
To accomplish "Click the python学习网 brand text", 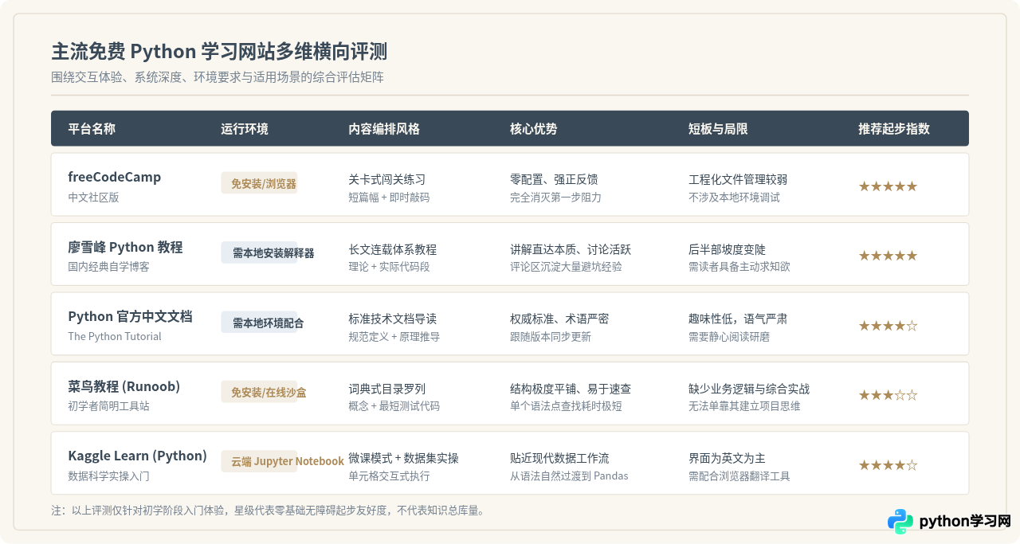I will pyautogui.click(x=965, y=522).
